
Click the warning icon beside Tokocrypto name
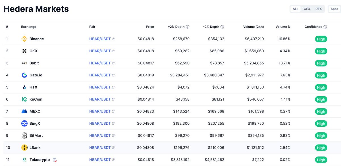[55, 160]
